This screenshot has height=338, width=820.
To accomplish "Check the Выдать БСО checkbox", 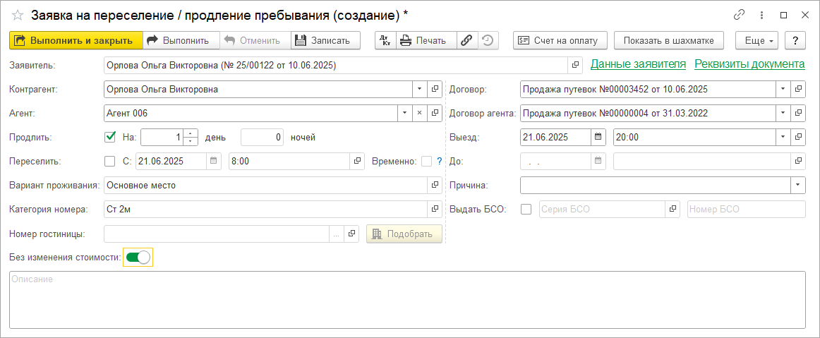I will 526,209.
